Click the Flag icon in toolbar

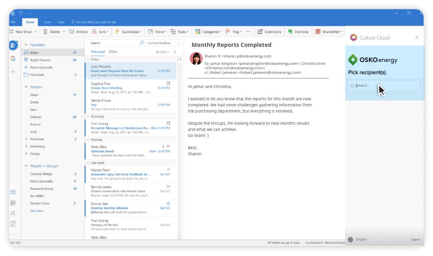tap(228, 31)
